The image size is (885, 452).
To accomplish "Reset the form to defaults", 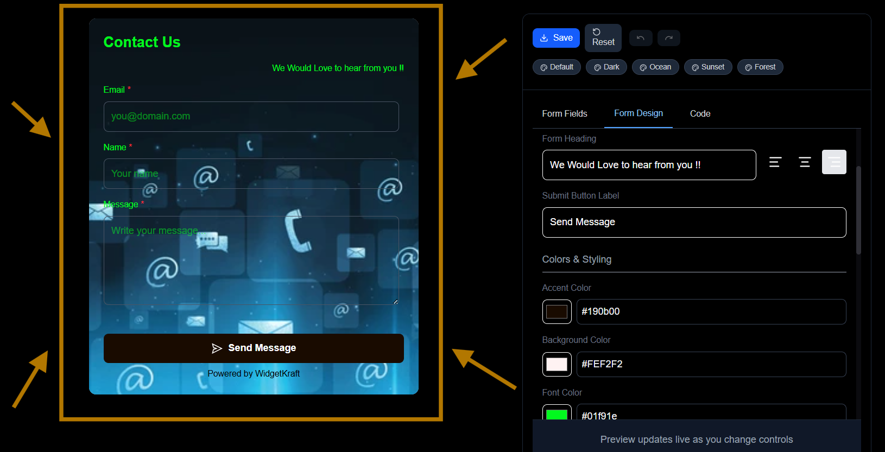I will click(603, 38).
